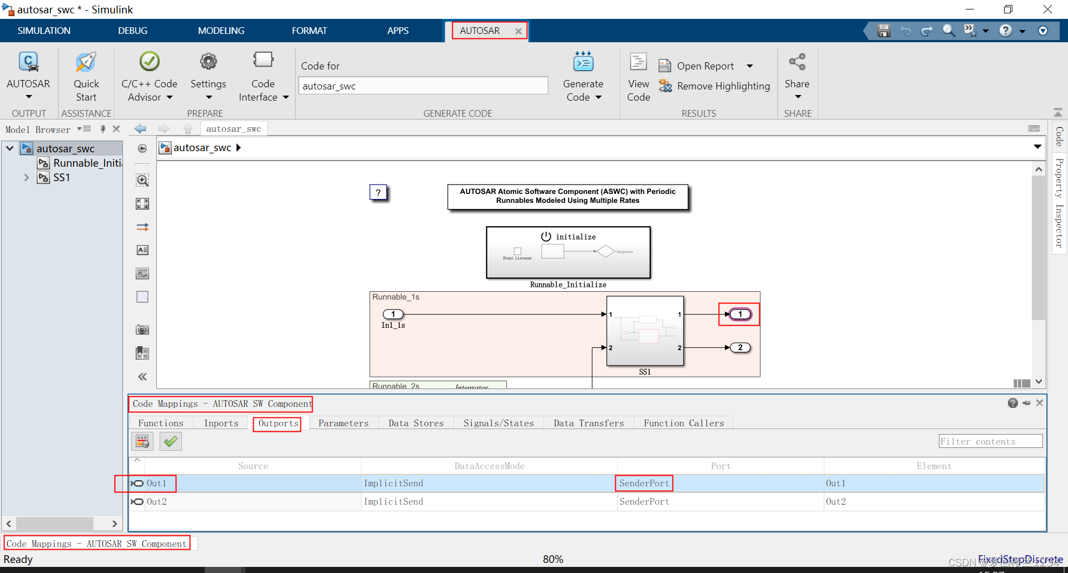The height and width of the screenshot is (573, 1068).
Task: Launch the C/C++ Code Advisor
Action: [x=148, y=75]
